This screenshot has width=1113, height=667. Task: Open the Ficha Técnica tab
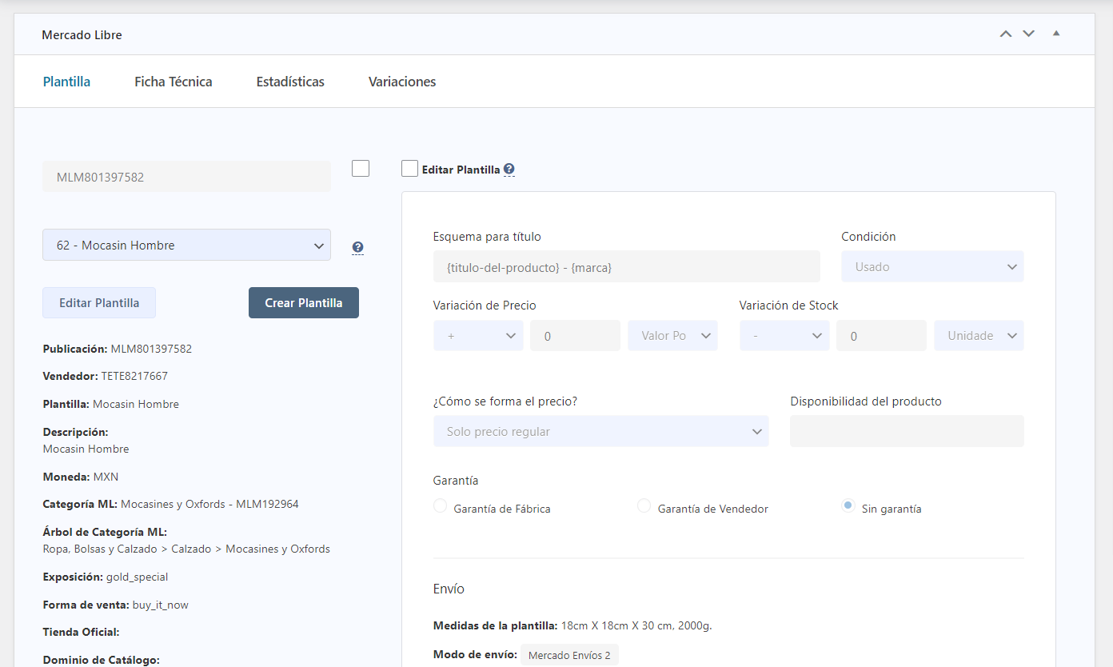[x=174, y=82]
